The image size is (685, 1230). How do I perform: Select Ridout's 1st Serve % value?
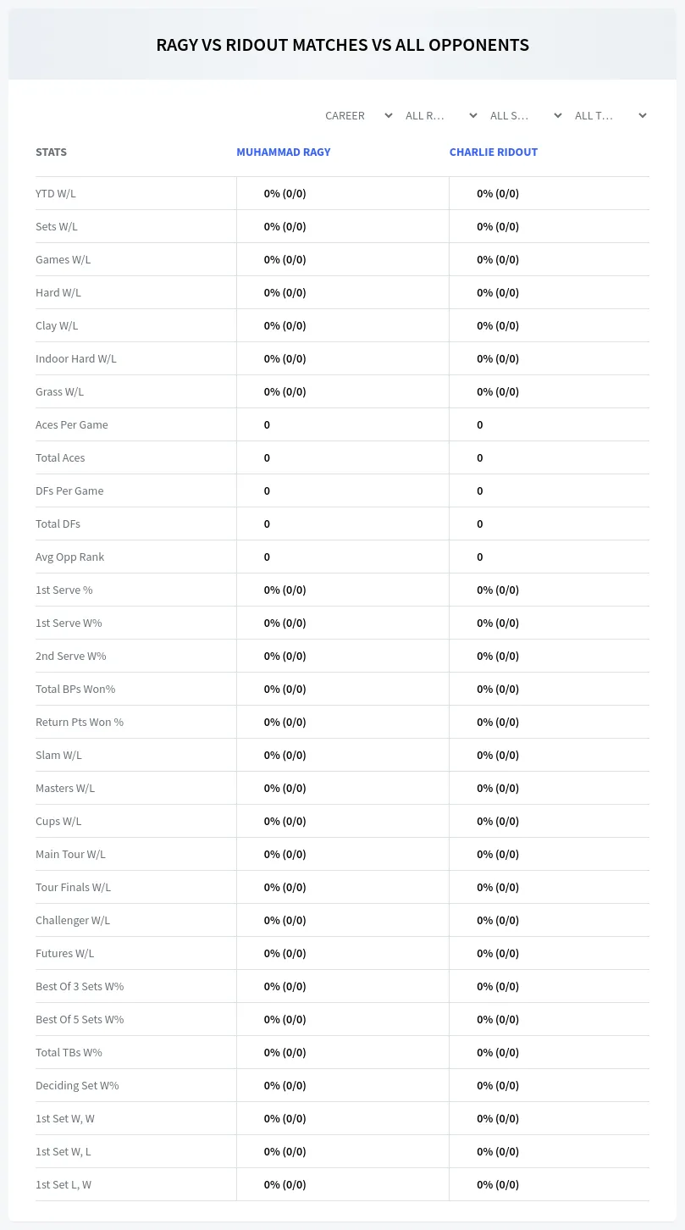[x=498, y=590]
